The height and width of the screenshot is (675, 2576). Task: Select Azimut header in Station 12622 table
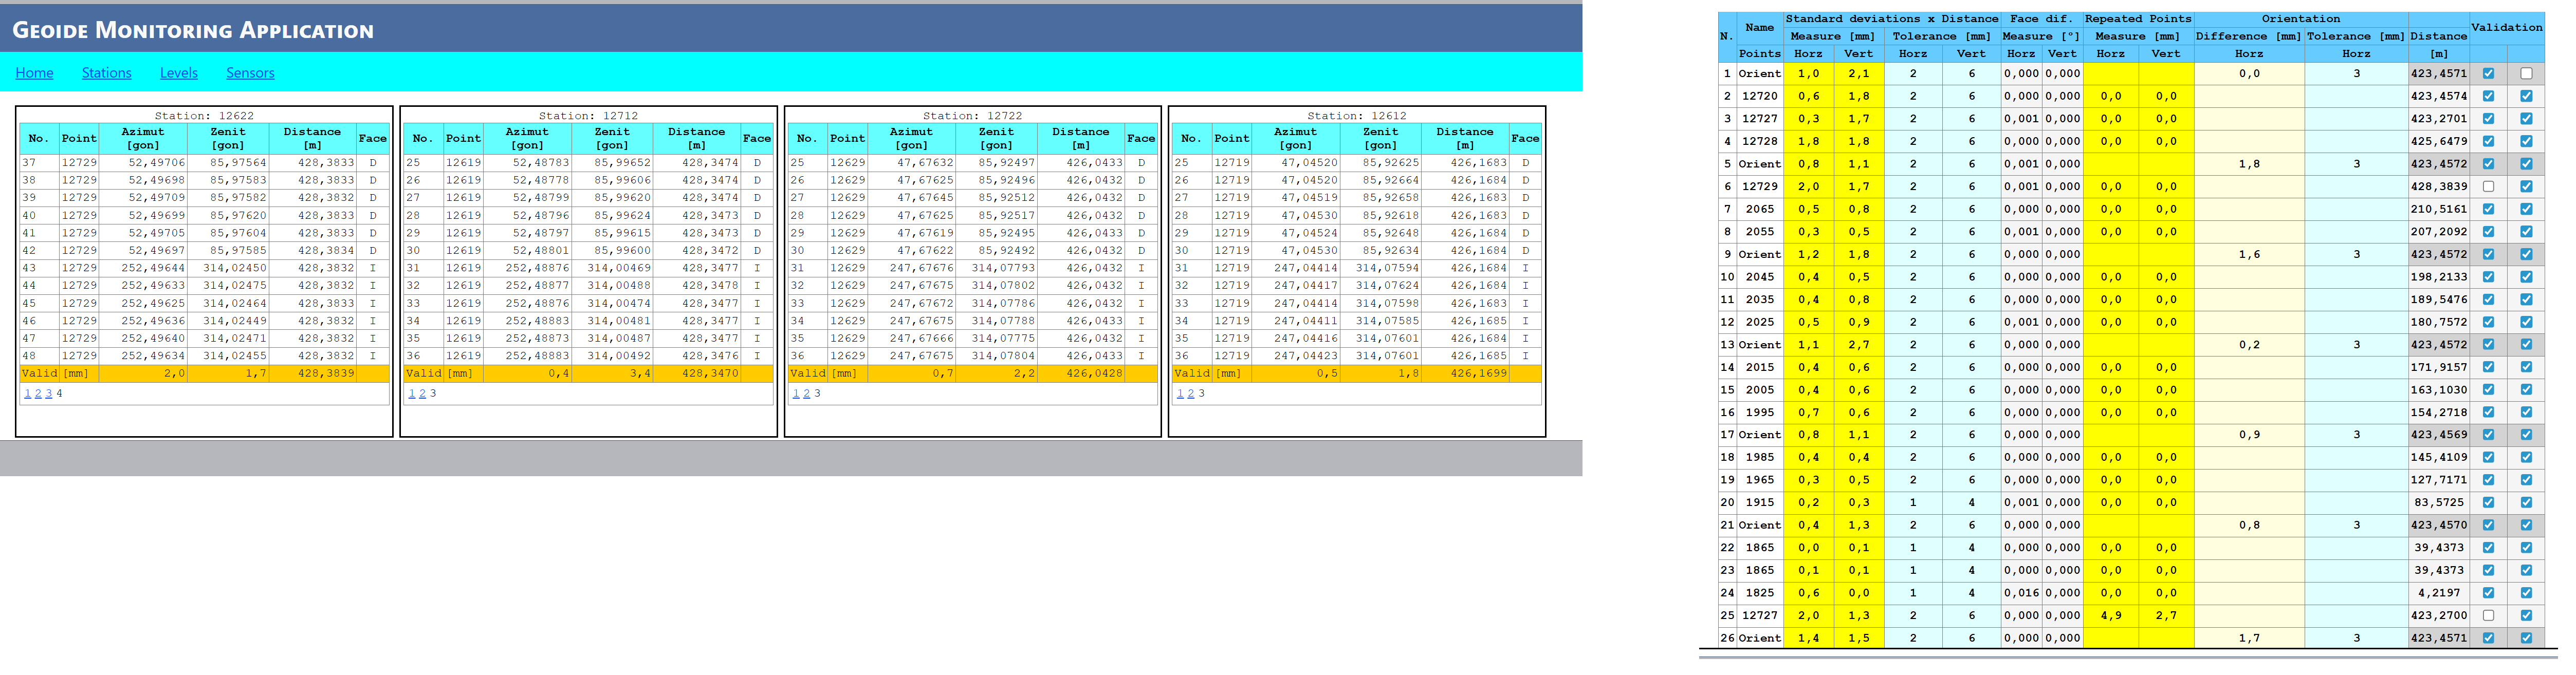(143, 138)
